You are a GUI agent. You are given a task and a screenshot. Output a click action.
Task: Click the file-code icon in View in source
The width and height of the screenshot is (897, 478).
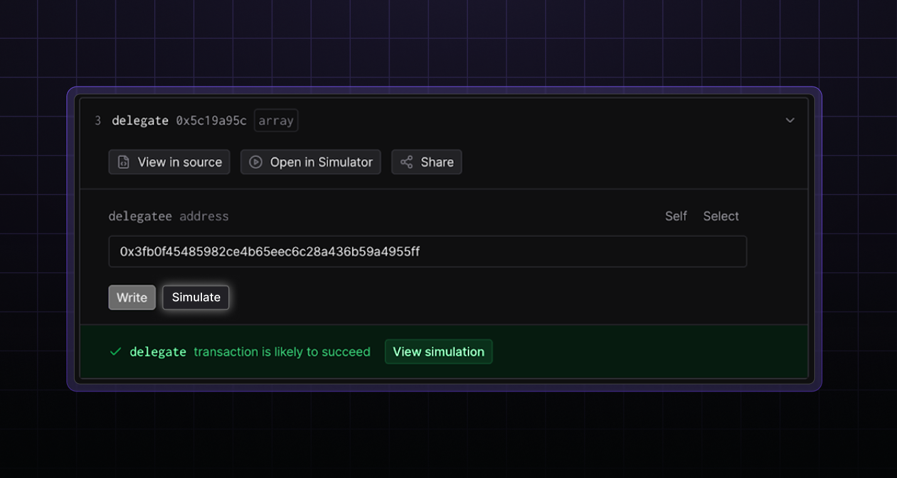pyautogui.click(x=124, y=162)
